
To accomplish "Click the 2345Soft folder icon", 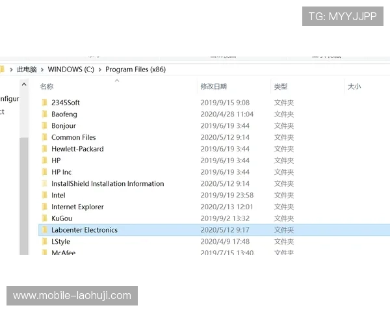I will (x=44, y=103).
